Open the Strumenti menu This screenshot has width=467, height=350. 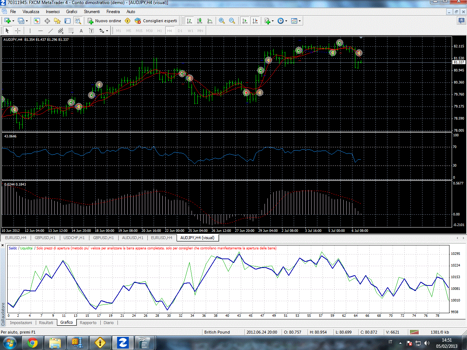coord(92,12)
